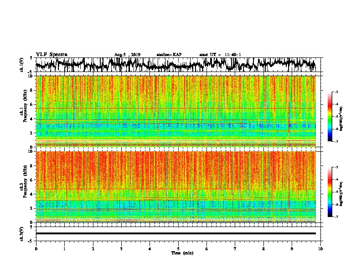Select the "Aug.5 , 2019" date text

(127, 55)
